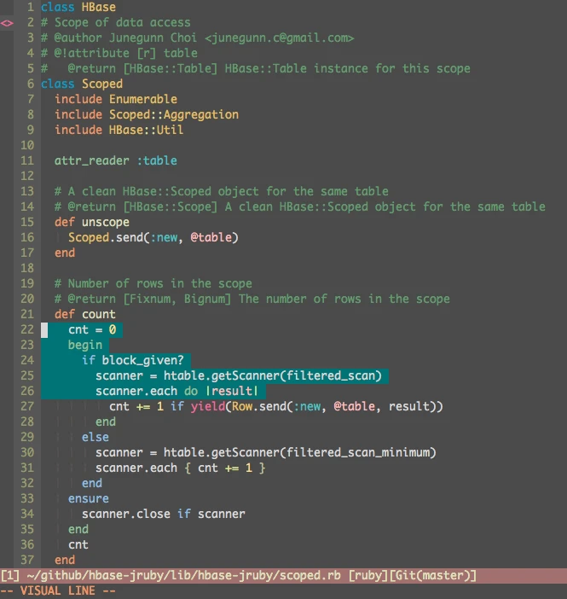The height and width of the screenshot is (599, 567).
Task: Click 'scanner.close if scanner' on line 34
Action: pos(164,515)
